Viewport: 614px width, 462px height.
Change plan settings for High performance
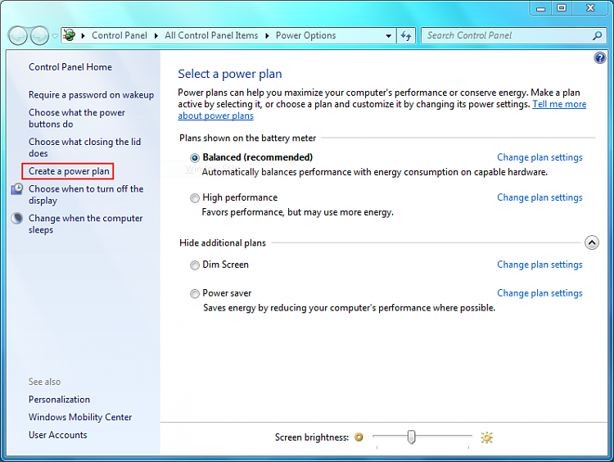pyautogui.click(x=540, y=197)
